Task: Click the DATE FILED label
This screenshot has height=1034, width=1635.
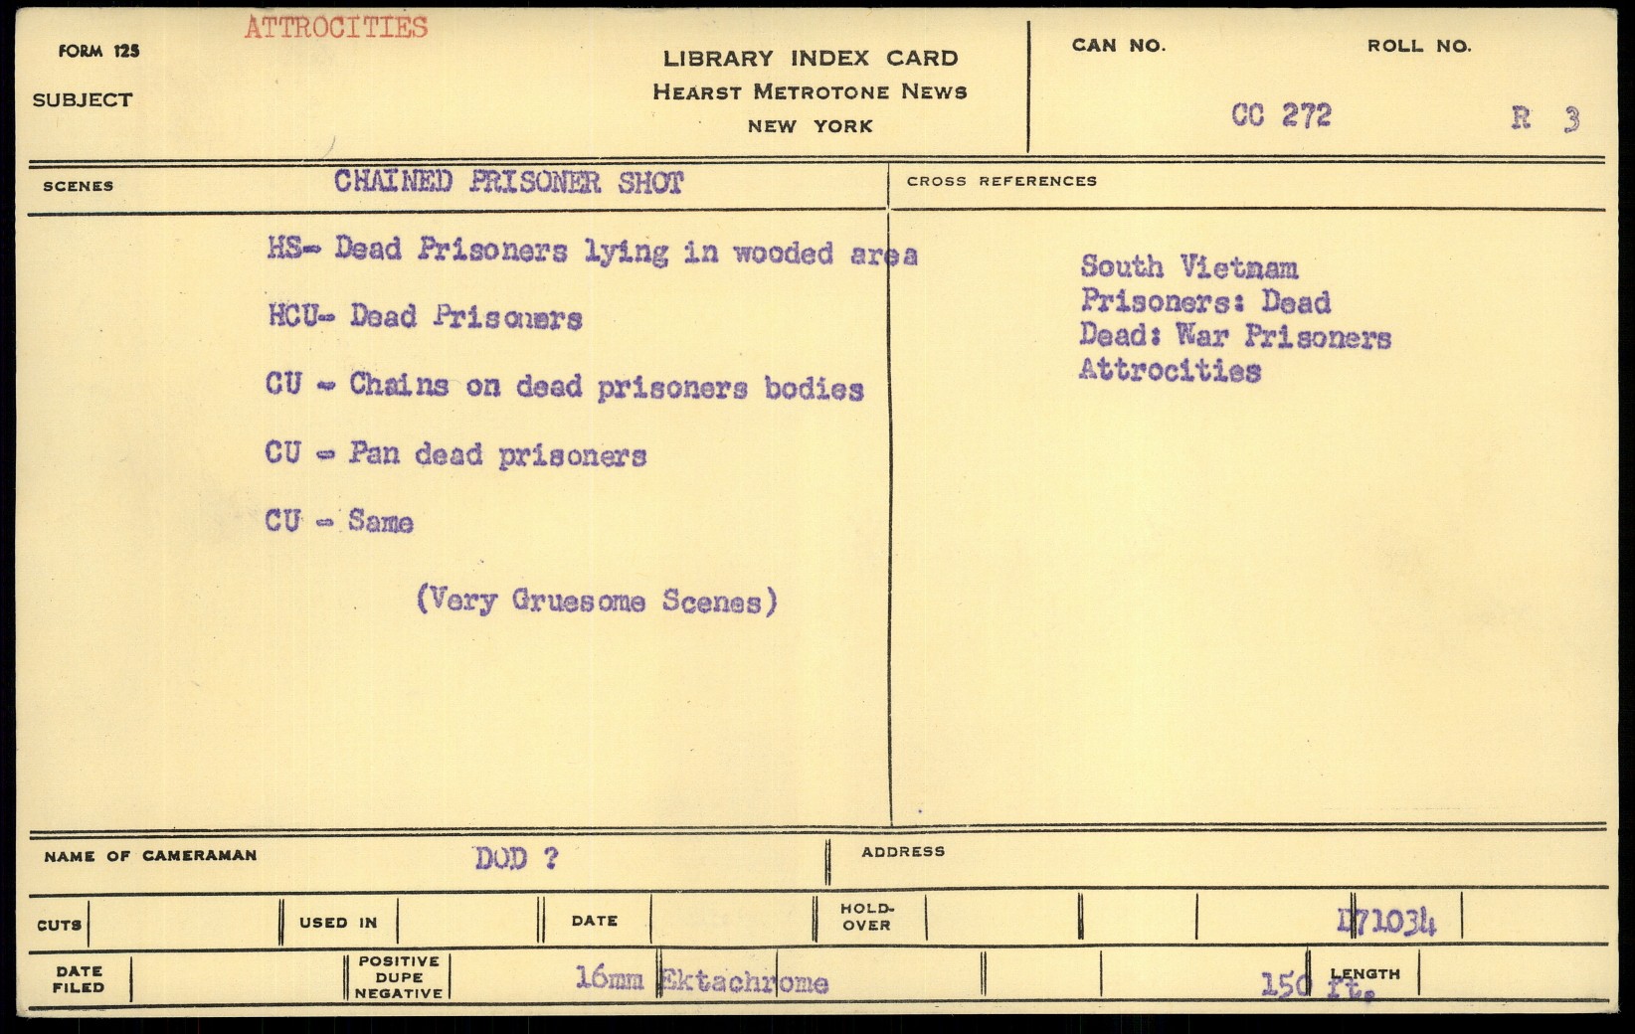Action: point(80,979)
